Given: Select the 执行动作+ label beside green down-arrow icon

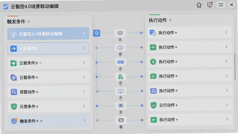Looking at the screenshot, I should 168,62.
